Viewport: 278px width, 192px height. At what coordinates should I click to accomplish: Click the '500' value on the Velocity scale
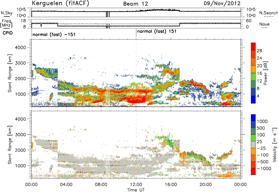(262, 128)
